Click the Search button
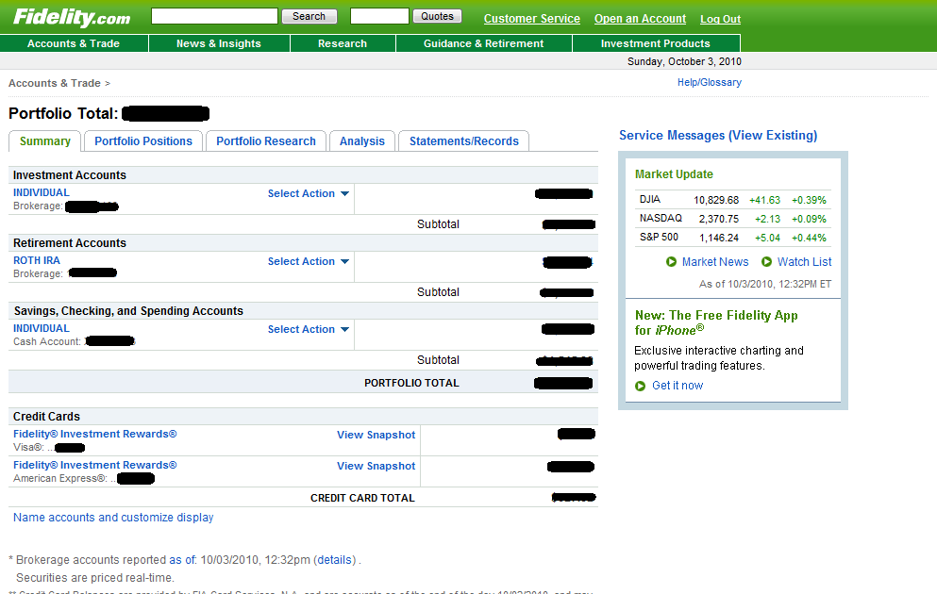The width and height of the screenshot is (937, 594). click(x=309, y=16)
